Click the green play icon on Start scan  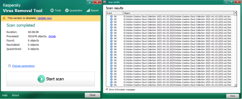[41, 79]
